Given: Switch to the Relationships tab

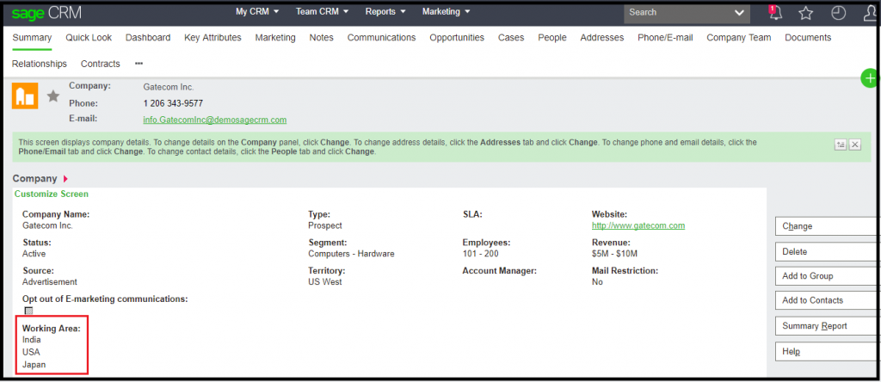Looking at the screenshot, I should click(40, 64).
